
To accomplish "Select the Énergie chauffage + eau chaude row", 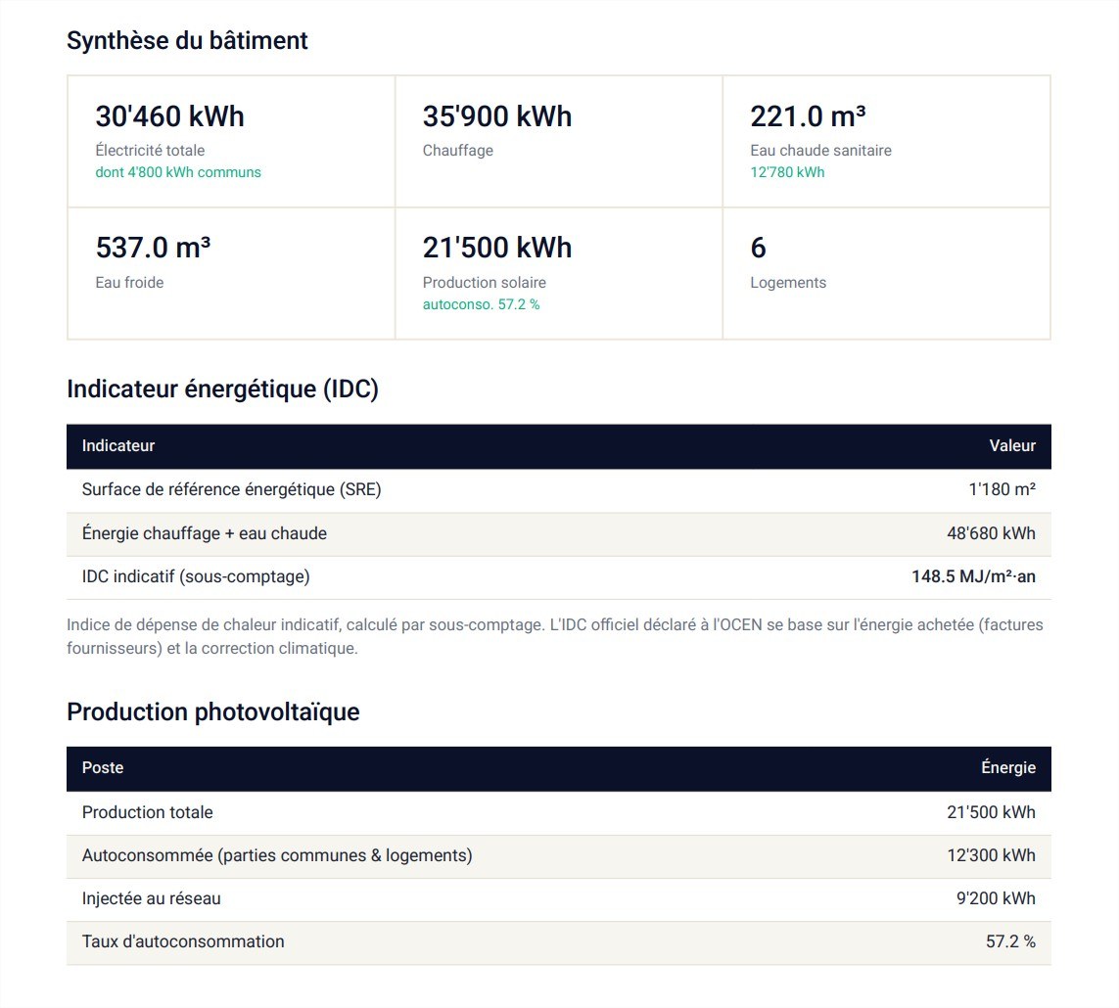I will (559, 533).
